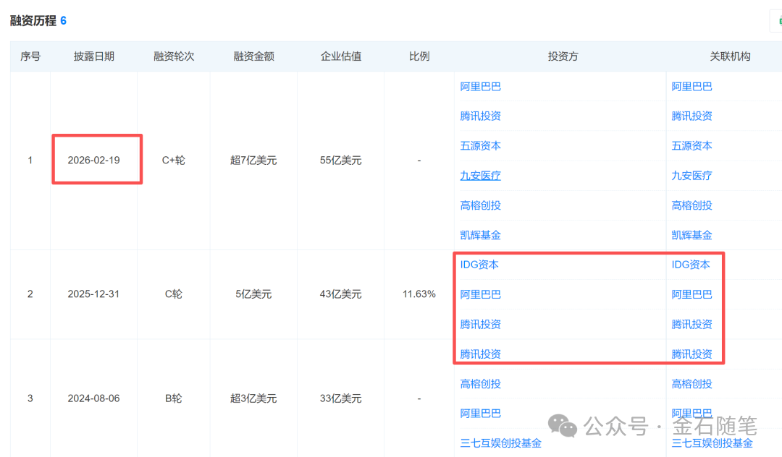Open 阿里巴巴 investor link in C轮 row
Viewport: 782px width, 457px height.
coord(480,295)
